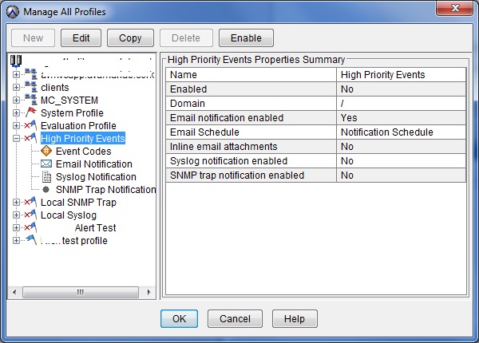Select the Local SNMP Trap profile

[x=78, y=203]
